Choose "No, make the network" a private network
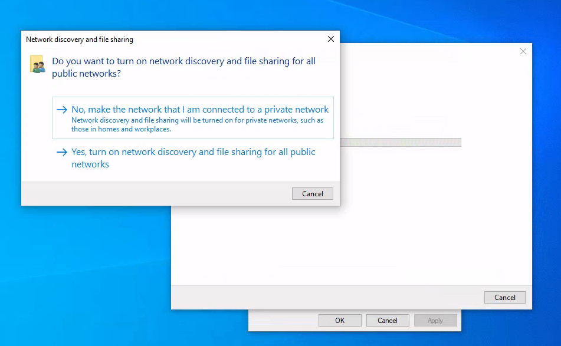The width and height of the screenshot is (561, 346). [200, 110]
